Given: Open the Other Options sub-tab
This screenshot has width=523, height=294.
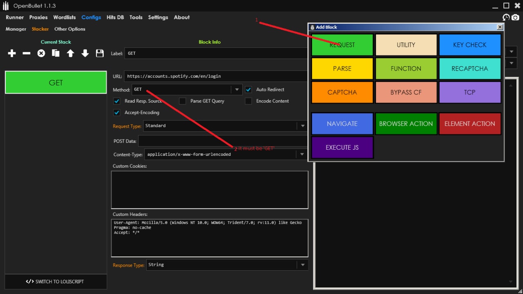Looking at the screenshot, I should pos(70,29).
